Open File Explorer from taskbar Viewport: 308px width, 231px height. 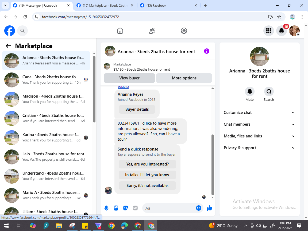click(x=59, y=226)
